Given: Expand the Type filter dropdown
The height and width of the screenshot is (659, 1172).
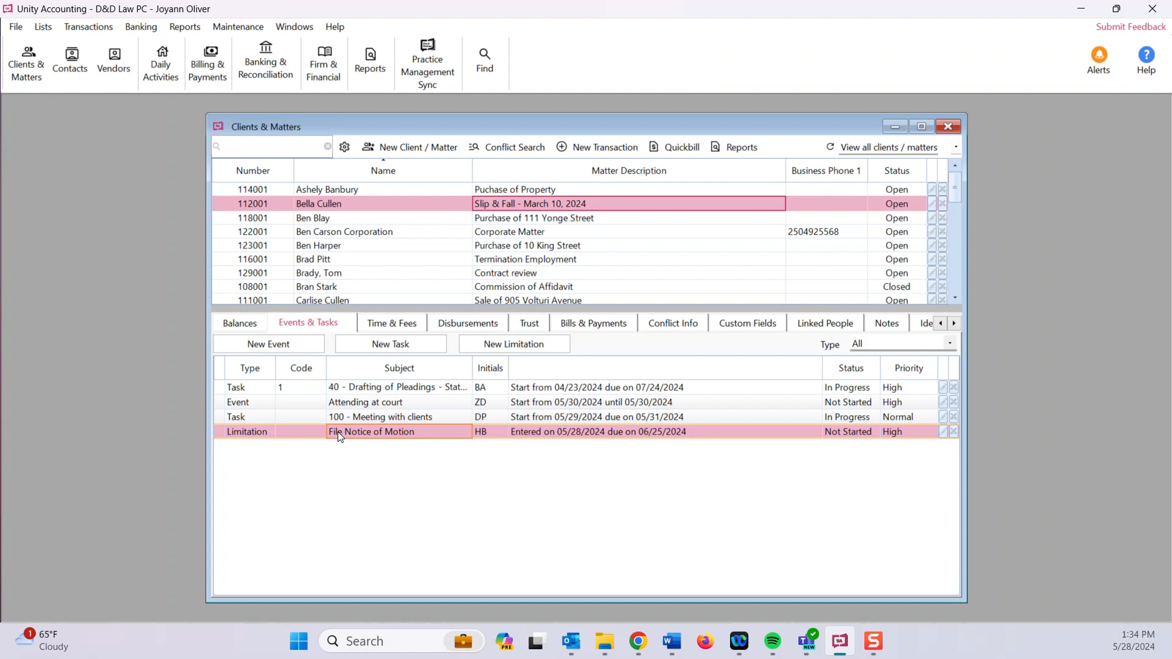Looking at the screenshot, I should point(950,343).
